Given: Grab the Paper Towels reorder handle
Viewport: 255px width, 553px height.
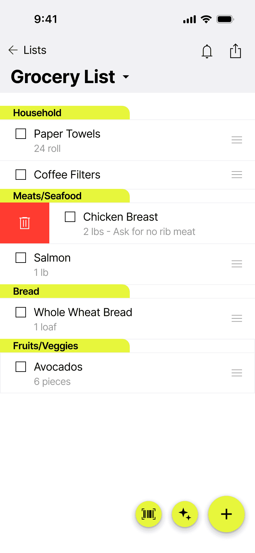Looking at the screenshot, I should tap(237, 140).
